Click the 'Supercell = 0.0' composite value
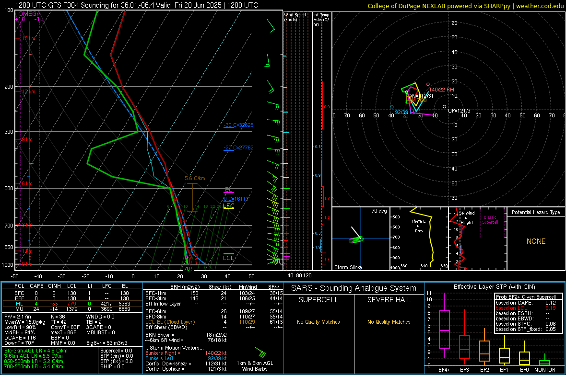 (116, 351)
